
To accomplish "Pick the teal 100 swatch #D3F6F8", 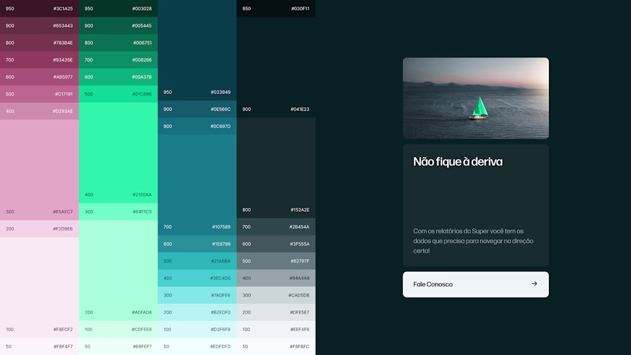I will click(x=197, y=329).
